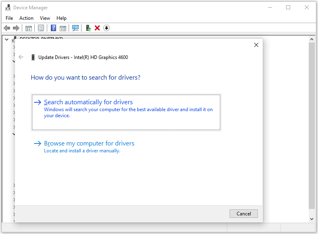318x234 pixels.
Task: Maximize the Device Manager window
Action: point(288,8)
